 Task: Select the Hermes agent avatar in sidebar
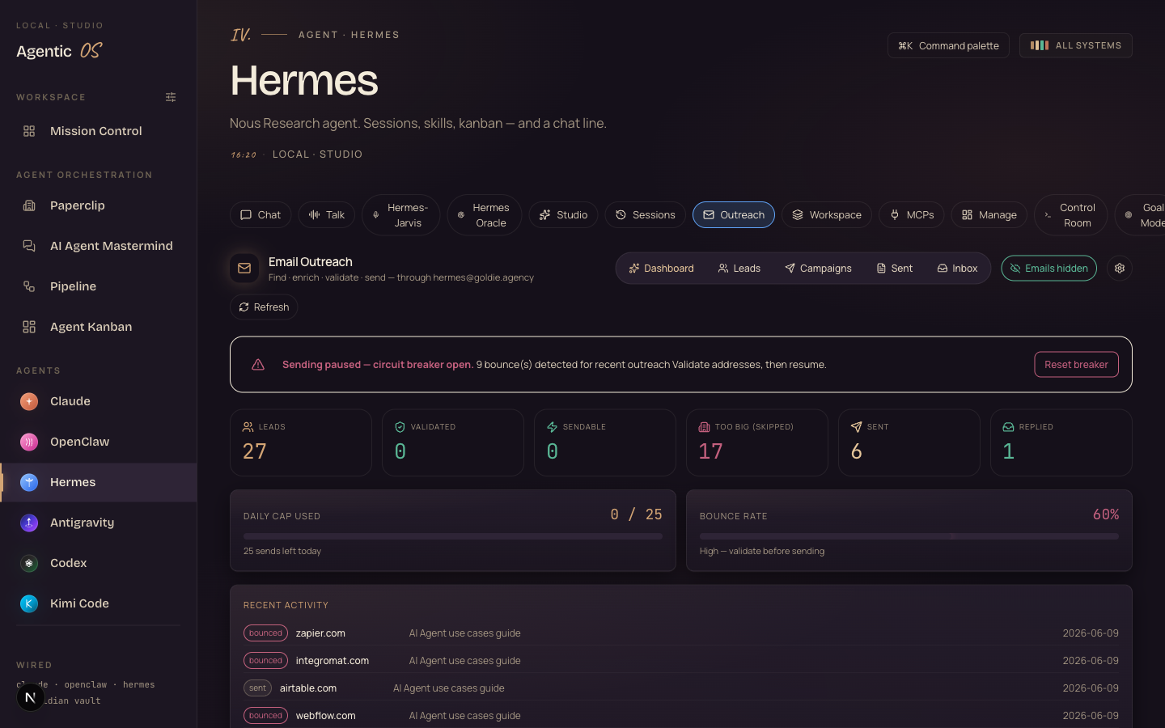pos(29,482)
